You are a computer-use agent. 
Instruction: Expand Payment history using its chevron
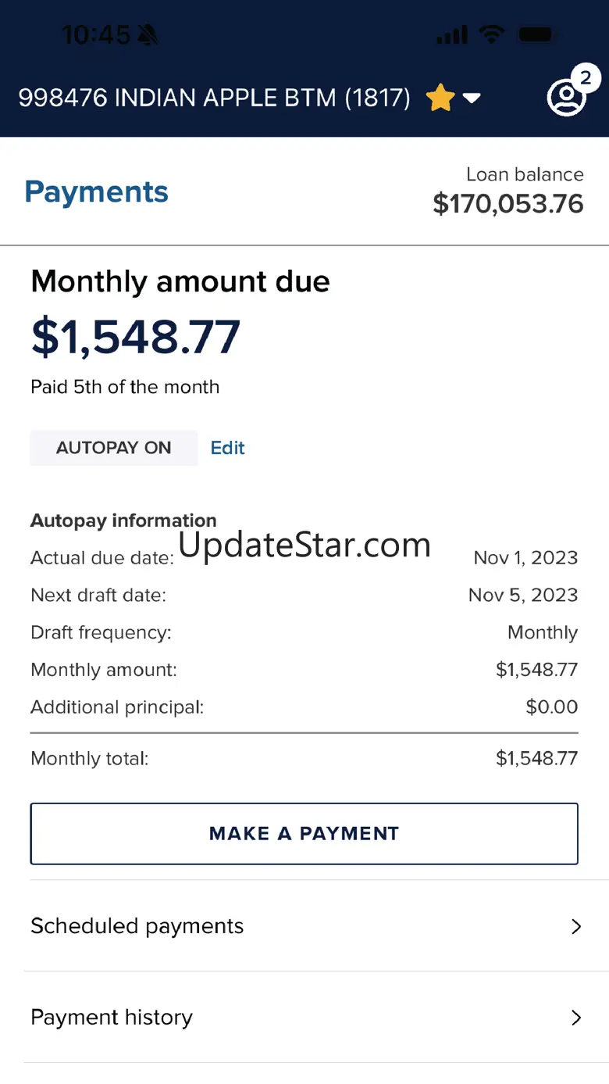(x=576, y=1018)
